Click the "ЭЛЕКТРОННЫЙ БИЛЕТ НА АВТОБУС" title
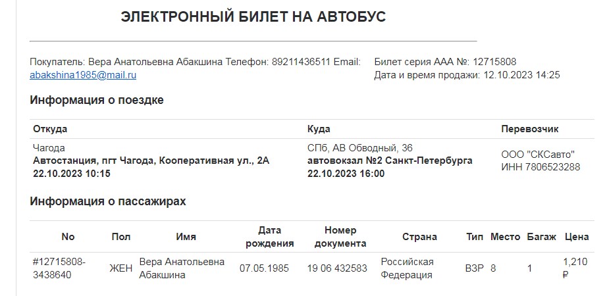 click(253, 18)
